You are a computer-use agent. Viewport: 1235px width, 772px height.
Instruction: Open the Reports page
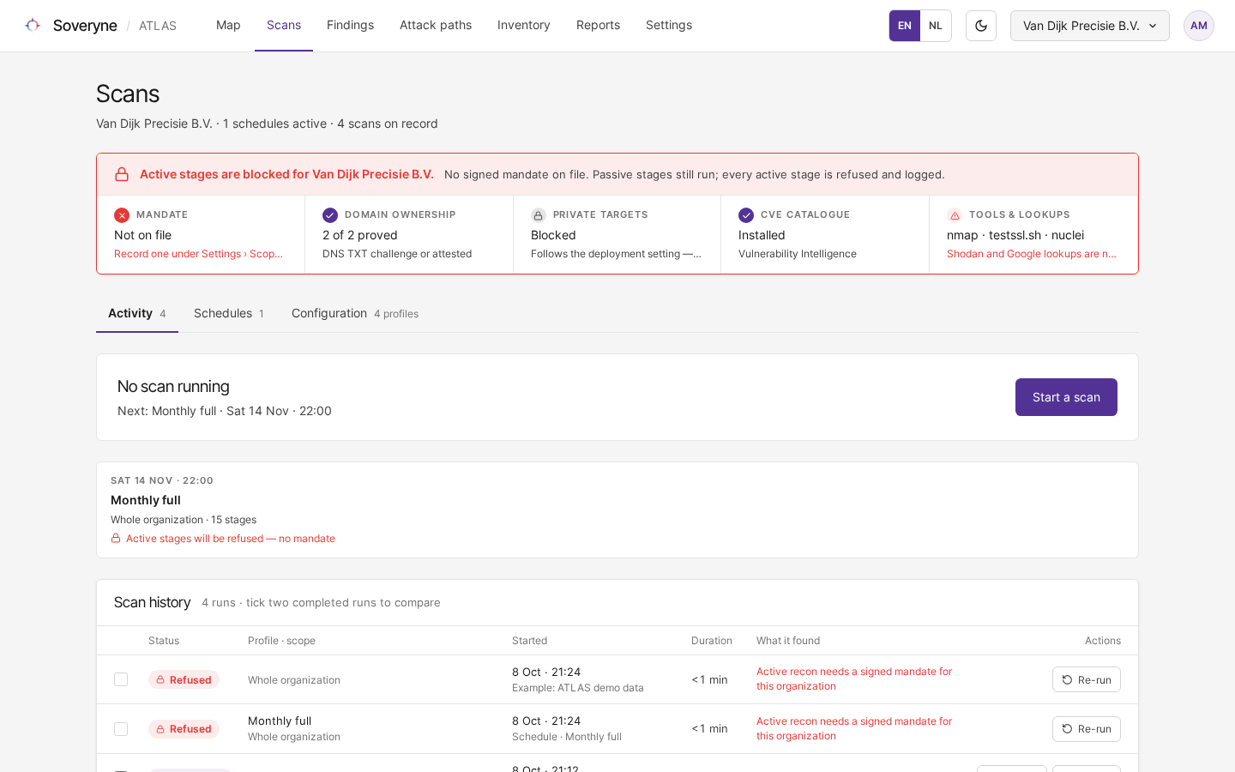click(598, 25)
